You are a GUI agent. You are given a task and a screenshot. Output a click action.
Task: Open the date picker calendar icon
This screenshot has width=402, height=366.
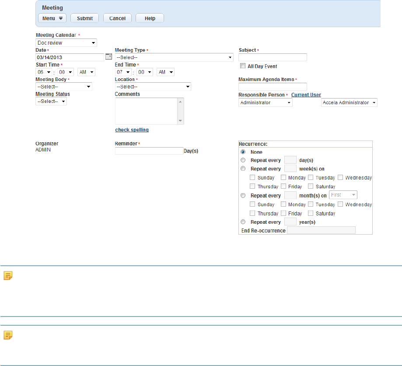pyautogui.click(x=109, y=56)
